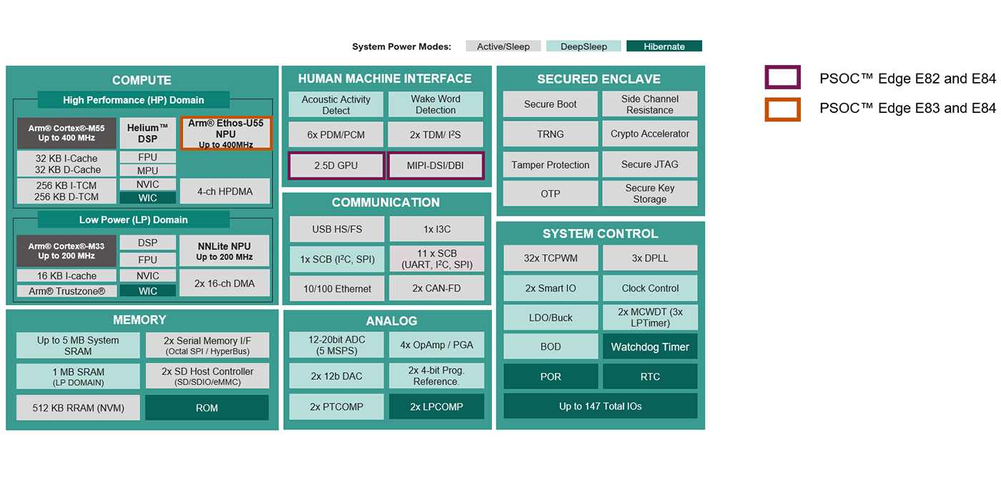The width and height of the screenshot is (1001, 500).
Task: Select the 1 MB SRAM LP Domain block
Action: click(78, 376)
